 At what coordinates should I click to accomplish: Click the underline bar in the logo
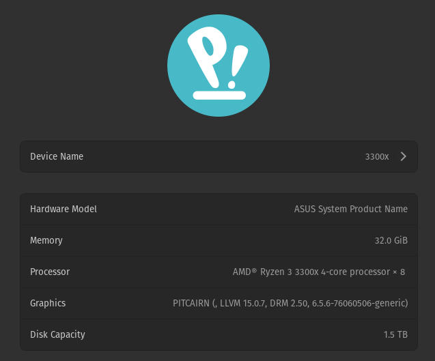point(219,95)
